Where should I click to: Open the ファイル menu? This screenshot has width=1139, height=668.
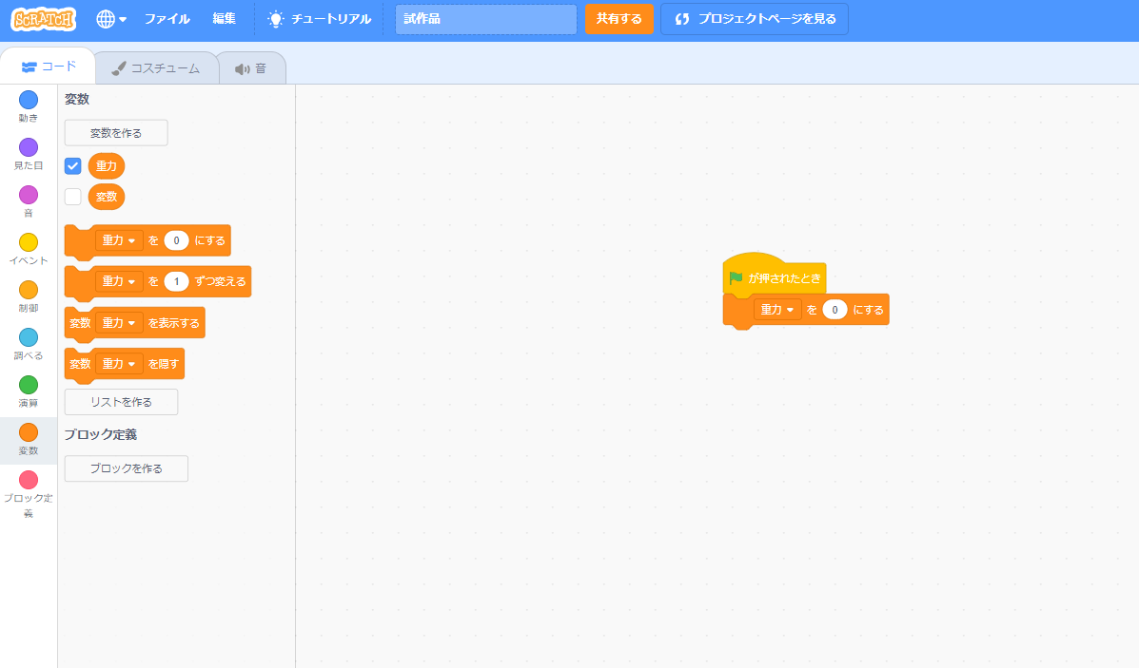[167, 20]
